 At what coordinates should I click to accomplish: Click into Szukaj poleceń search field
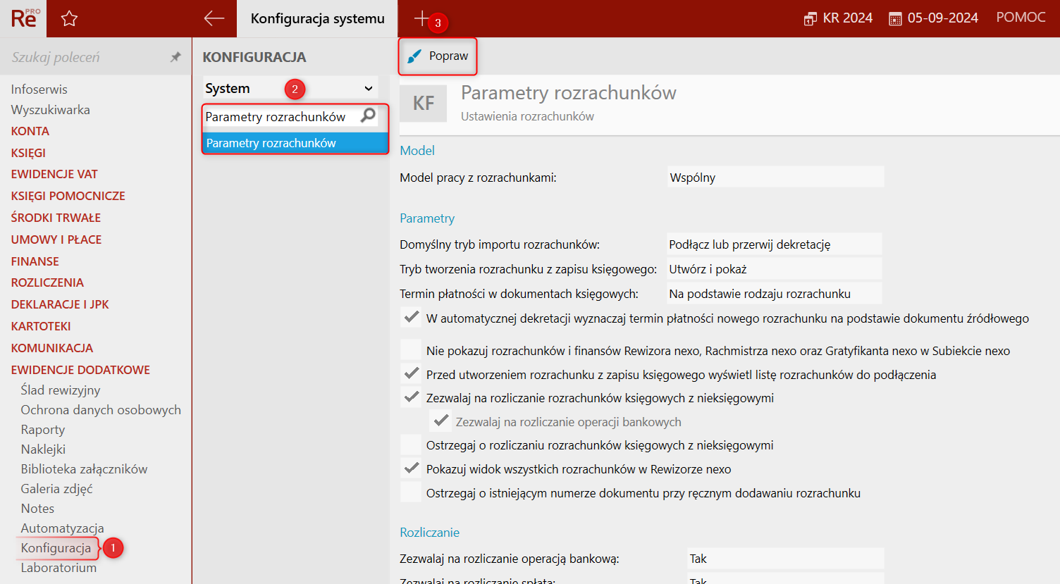[85, 57]
